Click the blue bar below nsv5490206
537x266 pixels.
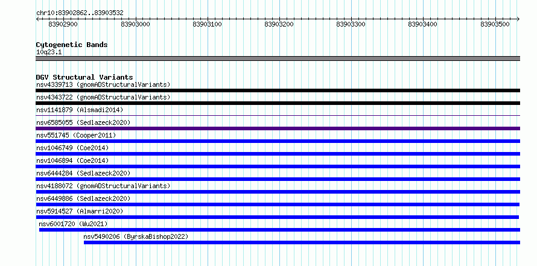[x=302, y=242]
